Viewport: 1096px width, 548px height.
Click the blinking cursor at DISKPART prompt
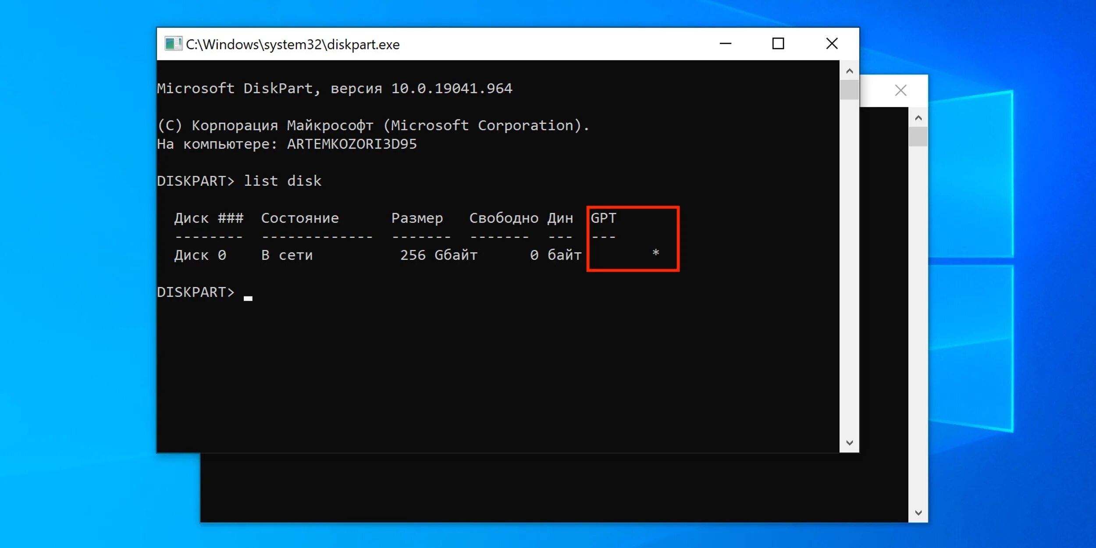coord(248,298)
